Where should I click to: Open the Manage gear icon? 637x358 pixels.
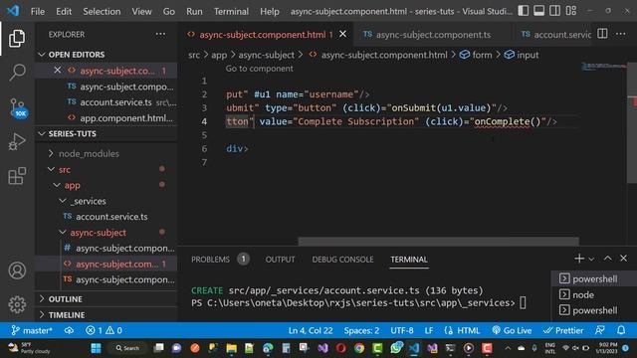click(17, 304)
